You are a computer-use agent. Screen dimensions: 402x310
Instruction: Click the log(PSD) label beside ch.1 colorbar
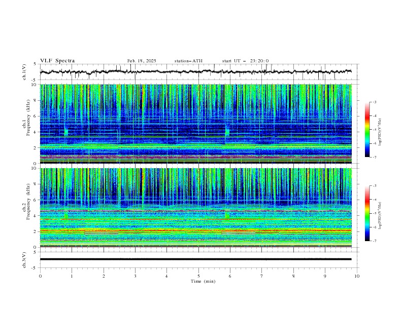(380, 132)
